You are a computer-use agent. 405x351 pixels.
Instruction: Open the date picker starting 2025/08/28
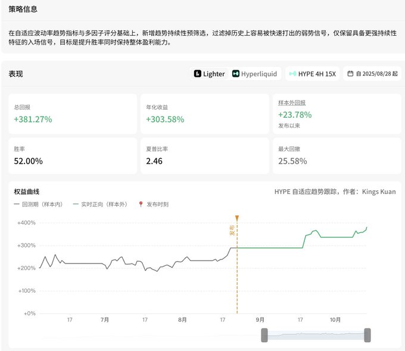(372, 74)
